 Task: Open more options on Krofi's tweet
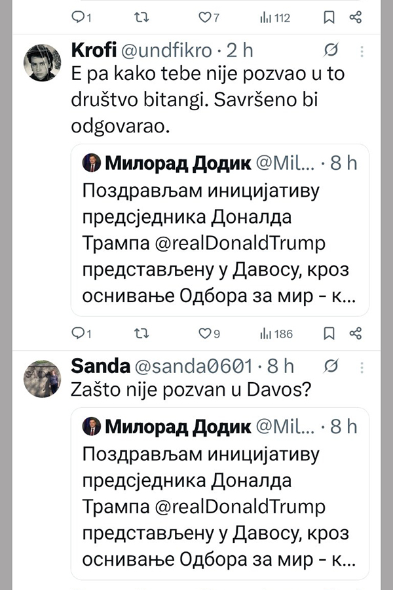click(362, 50)
